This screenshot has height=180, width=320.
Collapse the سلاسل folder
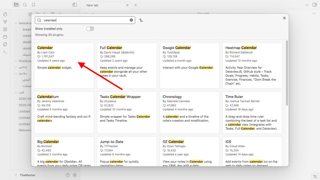16,73
